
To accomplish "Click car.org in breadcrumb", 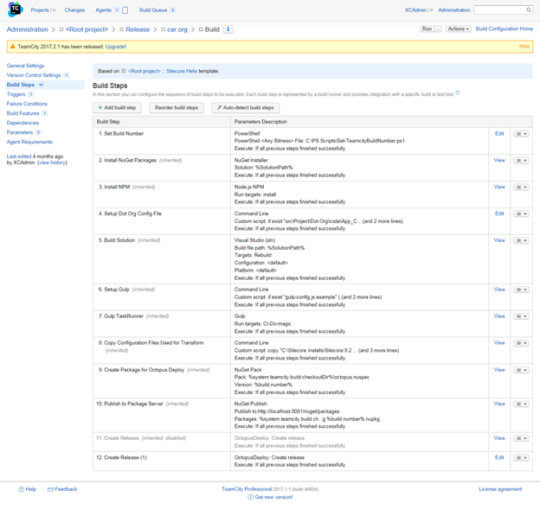I will pos(177,29).
